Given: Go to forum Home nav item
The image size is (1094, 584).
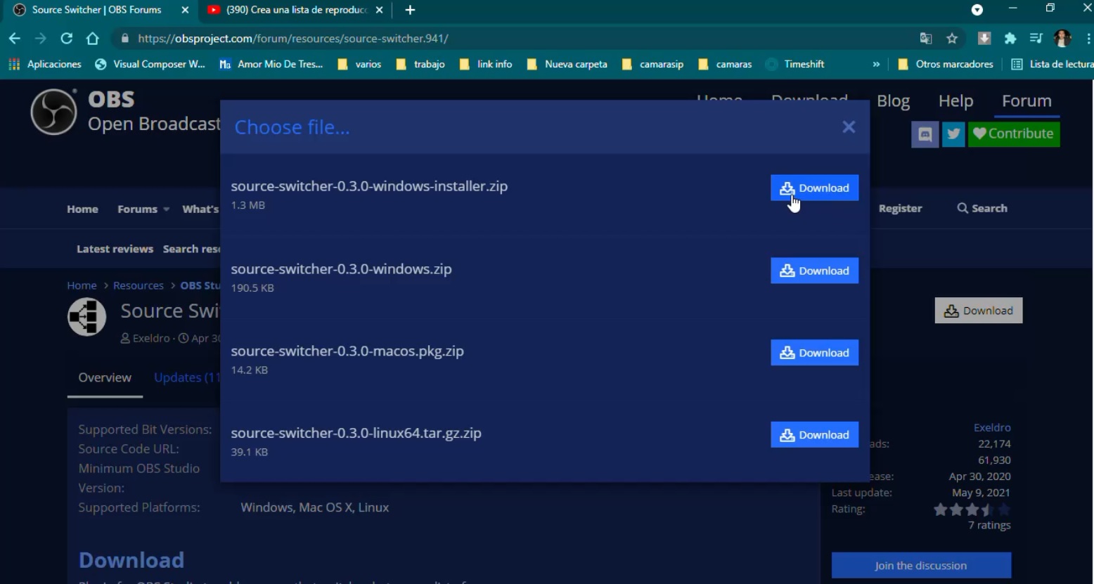Looking at the screenshot, I should click(x=82, y=209).
